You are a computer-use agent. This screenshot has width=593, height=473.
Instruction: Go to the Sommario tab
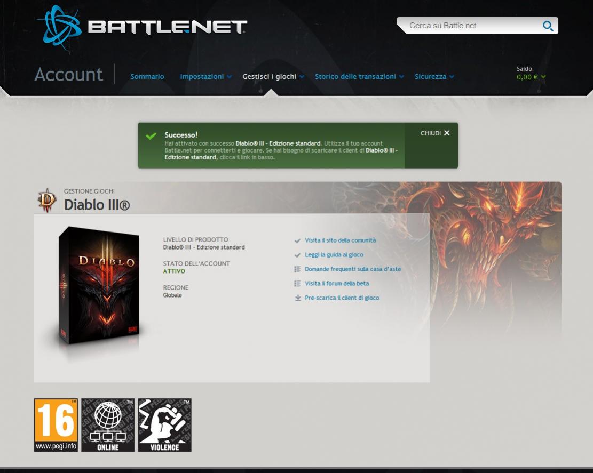147,76
